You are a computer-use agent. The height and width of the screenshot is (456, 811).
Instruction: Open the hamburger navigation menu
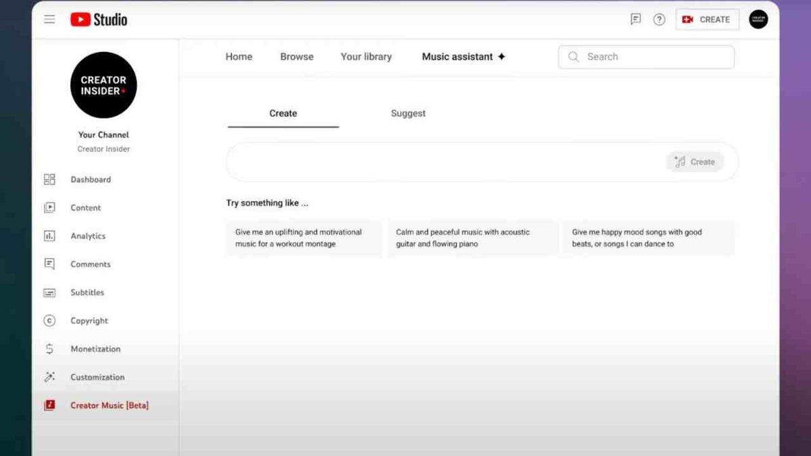click(49, 19)
